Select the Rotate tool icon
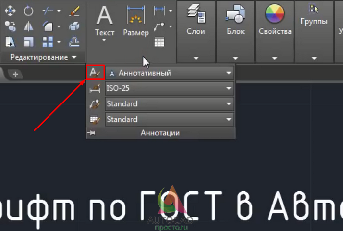Image resolution: width=343 pixels, height=231 pixels. click(28, 11)
